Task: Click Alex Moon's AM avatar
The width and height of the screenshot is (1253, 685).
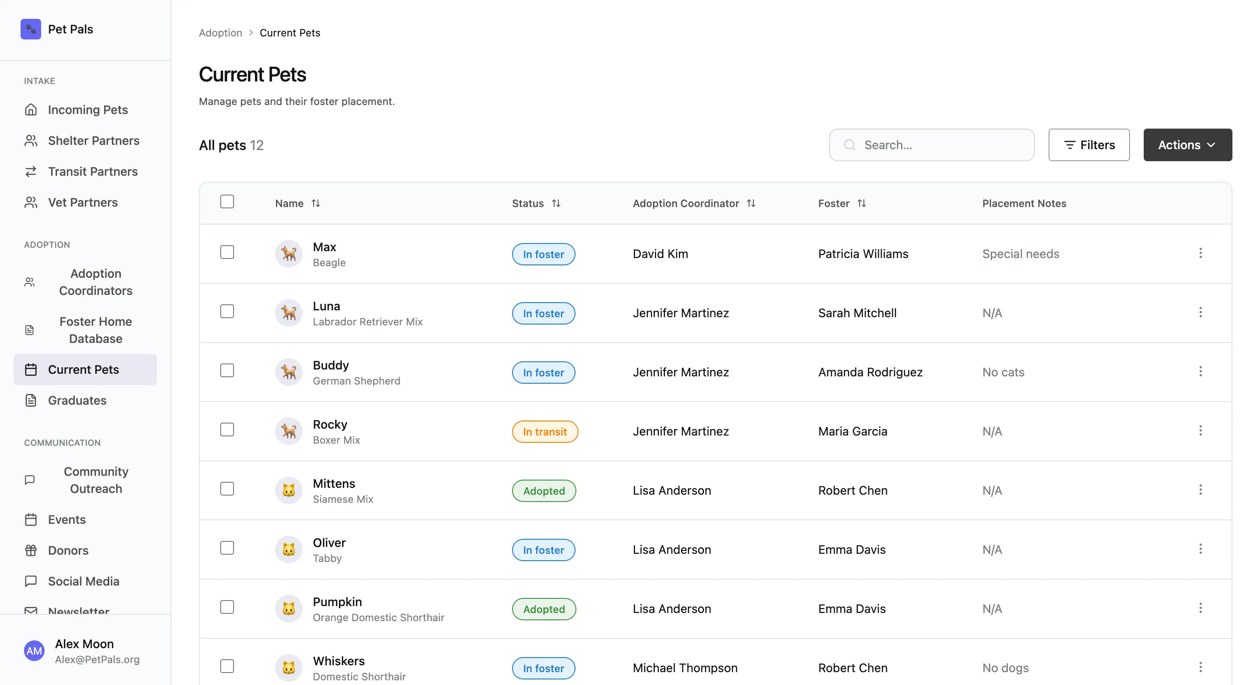Action: (x=34, y=651)
